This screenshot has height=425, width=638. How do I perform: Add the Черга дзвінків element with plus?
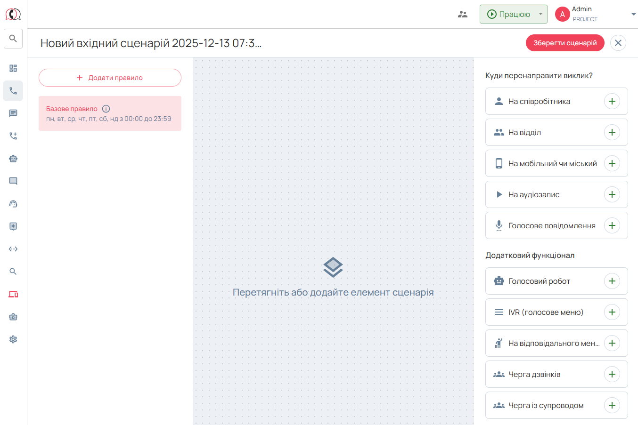pos(612,374)
